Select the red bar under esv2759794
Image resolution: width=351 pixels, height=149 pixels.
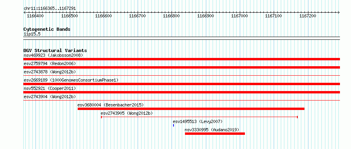[181, 67]
